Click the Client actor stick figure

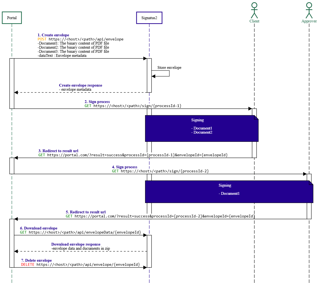pos(254,10)
